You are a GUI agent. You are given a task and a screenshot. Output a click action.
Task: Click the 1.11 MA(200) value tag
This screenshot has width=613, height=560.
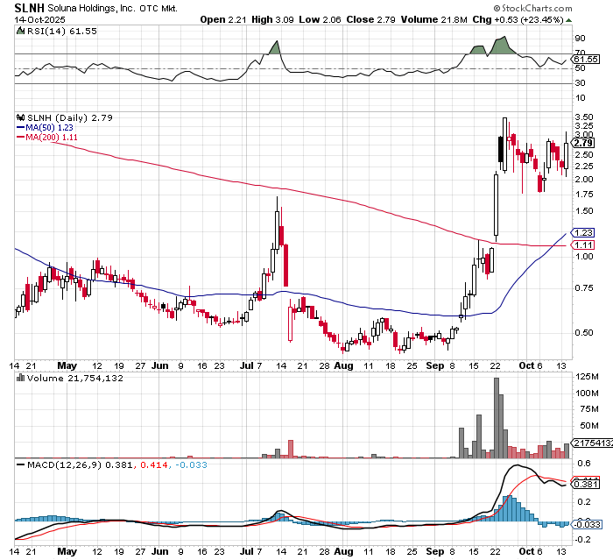click(x=583, y=245)
